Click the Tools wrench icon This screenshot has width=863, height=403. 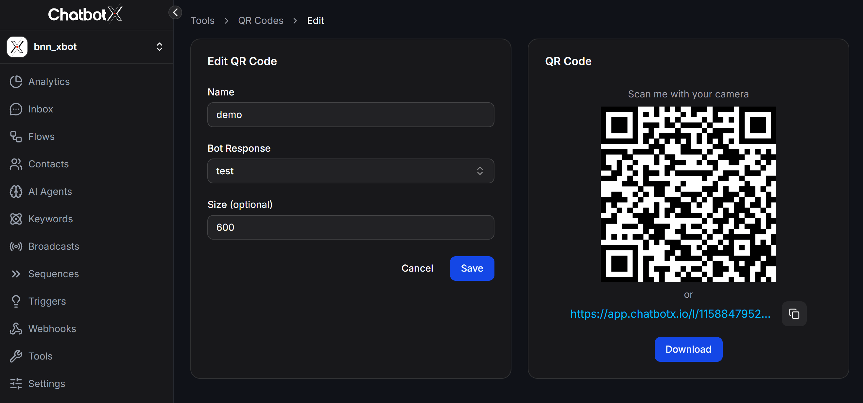(16, 356)
